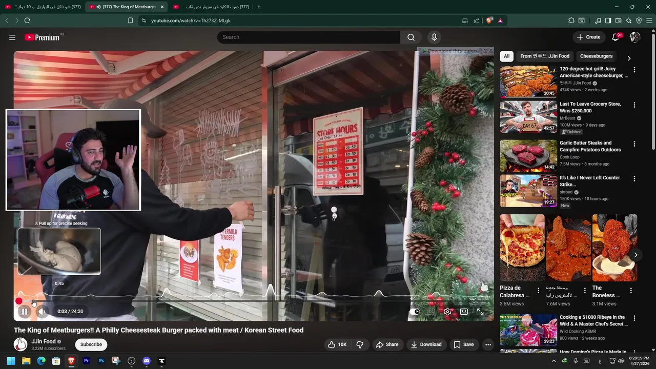Share the video
656x369 pixels.
click(387, 344)
